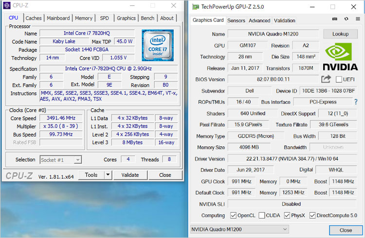Click the Core Speed value 3491.46 MHz
Image resolution: width=365 pixels, height=238 pixels.
(61, 118)
